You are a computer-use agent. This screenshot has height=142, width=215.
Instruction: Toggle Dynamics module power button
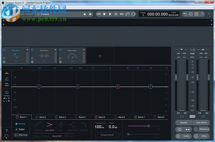[32, 50]
